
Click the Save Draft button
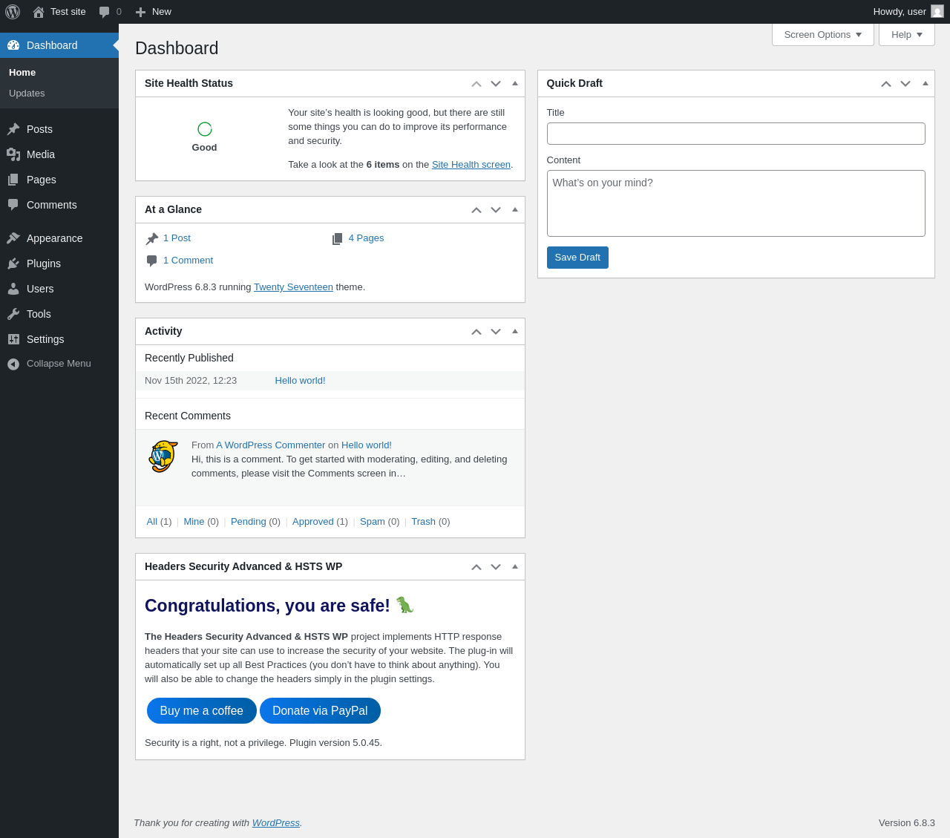pos(577,258)
